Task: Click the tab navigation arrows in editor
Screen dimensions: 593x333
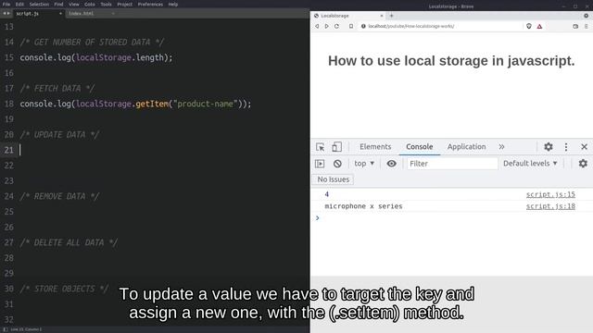Action: coord(6,14)
